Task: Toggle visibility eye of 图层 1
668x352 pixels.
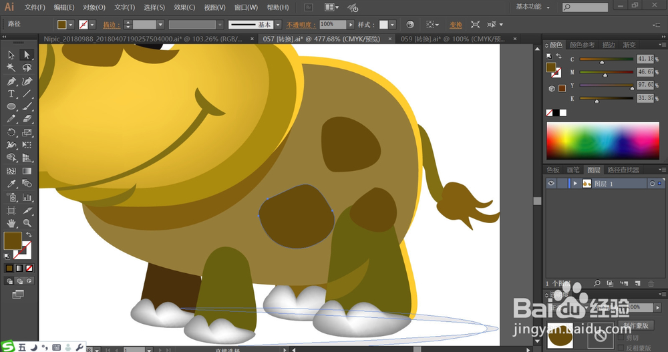Action: point(551,183)
